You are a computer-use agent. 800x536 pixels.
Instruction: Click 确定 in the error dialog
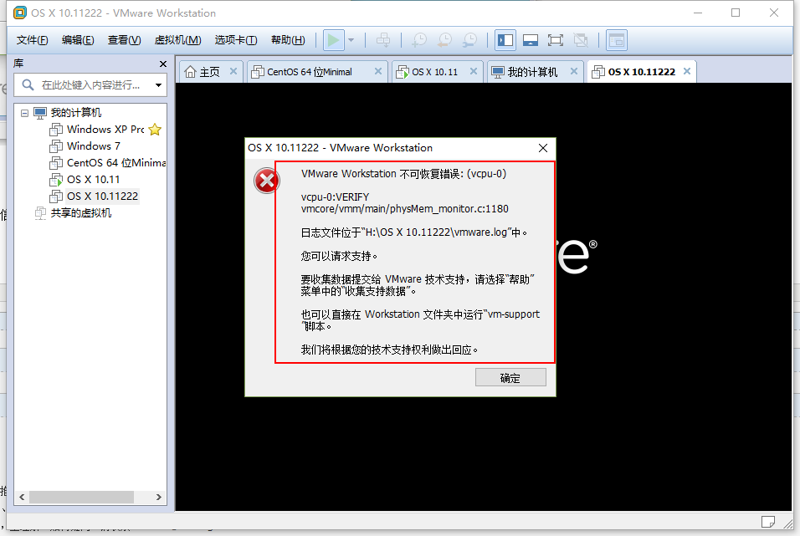(510, 378)
